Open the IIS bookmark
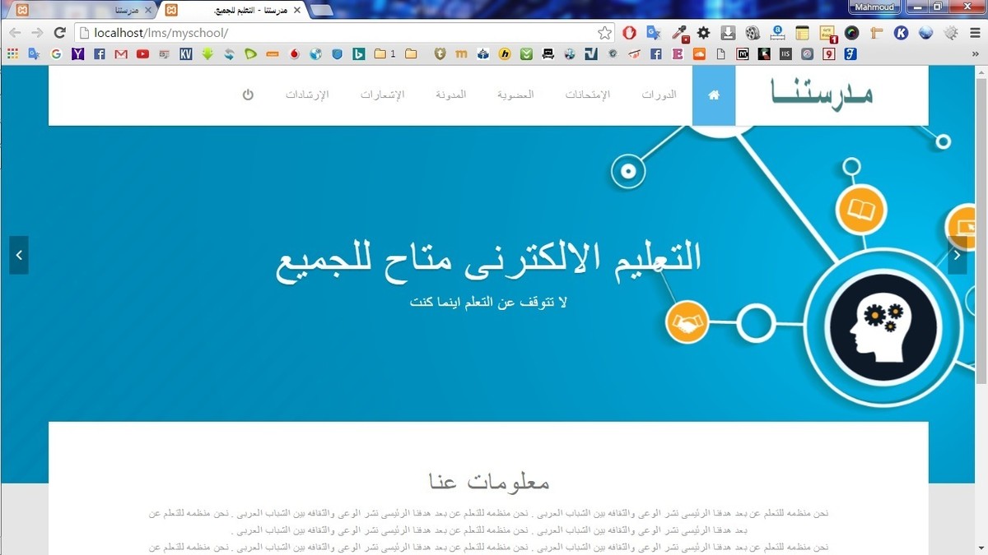Image resolution: width=988 pixels, height=555 pixels. pos(785,54)
